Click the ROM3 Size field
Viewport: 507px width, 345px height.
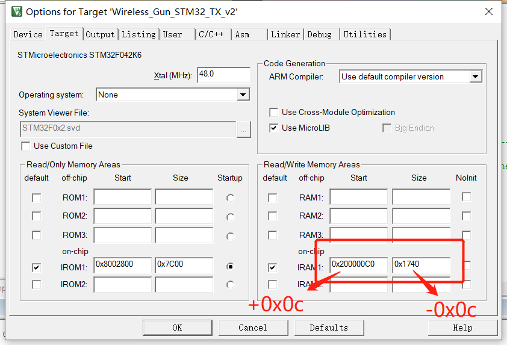click(x=184, y=235)
